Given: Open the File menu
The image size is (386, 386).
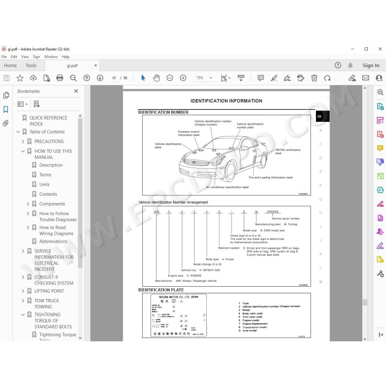Looking at the screenshot, I should [4, 57].
